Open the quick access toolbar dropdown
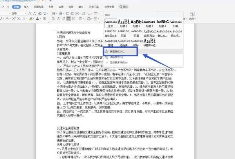This screenshot has height=159, width=235. click(8, 7)
